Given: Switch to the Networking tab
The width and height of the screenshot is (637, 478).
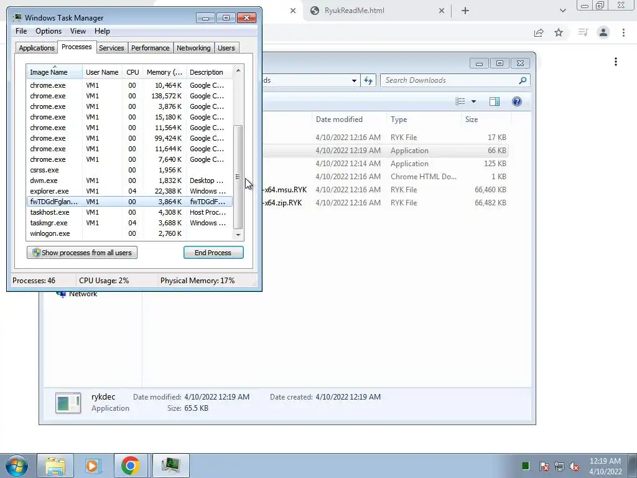Looking at the screenshot, I should click(193, 48).
